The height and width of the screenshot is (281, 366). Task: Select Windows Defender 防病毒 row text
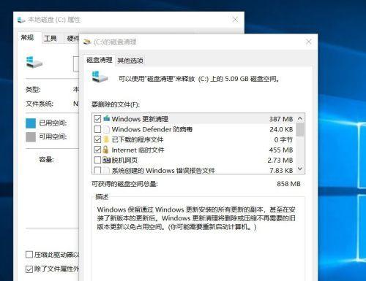coord(152,129)
